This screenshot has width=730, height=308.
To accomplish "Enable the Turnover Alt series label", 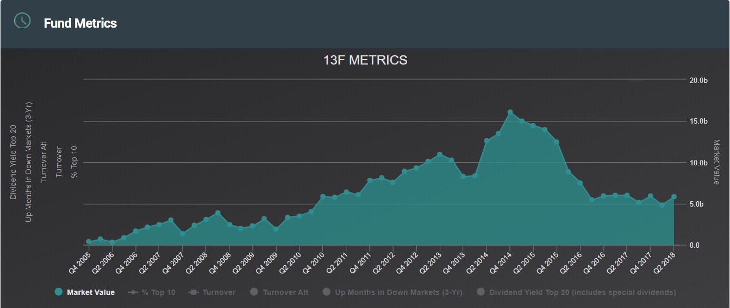I will click(285, 292).
